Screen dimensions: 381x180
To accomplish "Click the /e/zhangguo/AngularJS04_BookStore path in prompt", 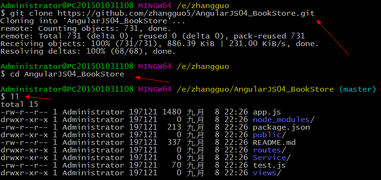I will [x=255, y=89].
